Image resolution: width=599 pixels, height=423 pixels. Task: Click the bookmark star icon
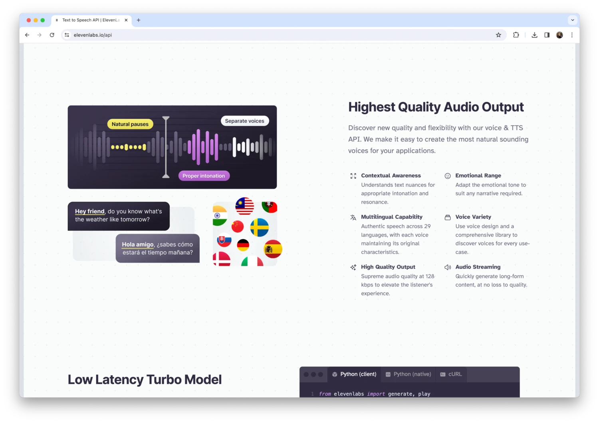[x=498, y=35]
